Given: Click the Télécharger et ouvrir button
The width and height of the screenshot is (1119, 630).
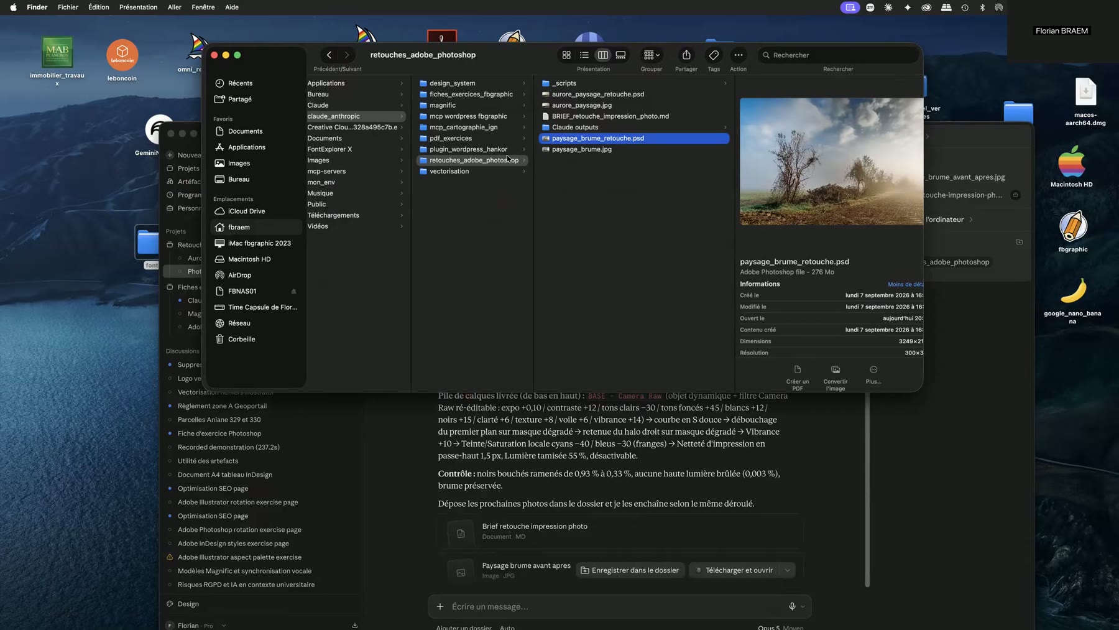Looking at the screenshot, I should point(734,570).
